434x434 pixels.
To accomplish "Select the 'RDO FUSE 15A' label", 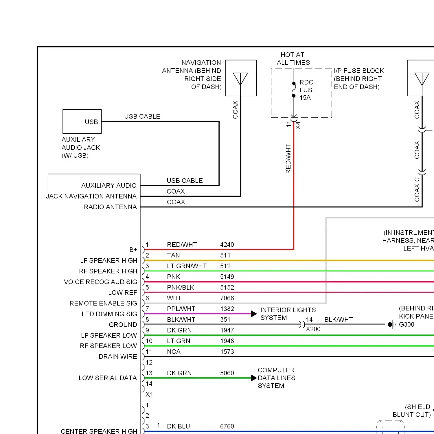I will (308, 90).
